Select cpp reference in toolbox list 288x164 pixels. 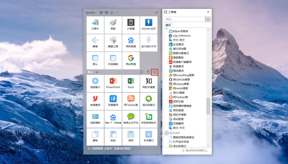click(x=180, y=36)
